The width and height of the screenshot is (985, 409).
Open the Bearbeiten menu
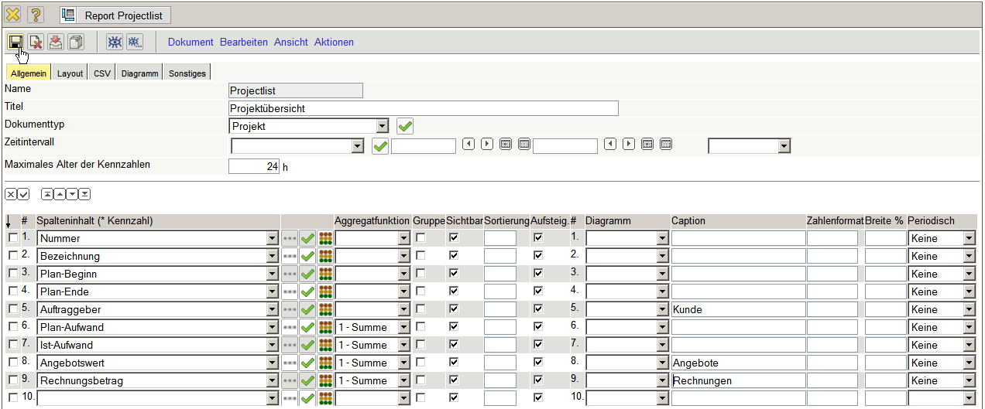[x=244, y=43]
